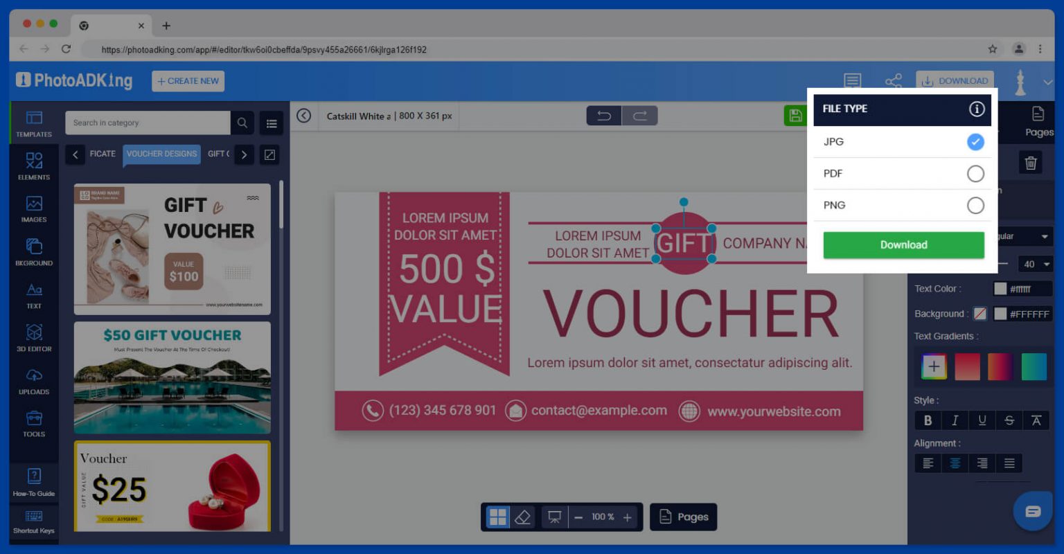This screenshot has height=554, width=1064.
Task: Click the save design icon
Action: [795, 116]
